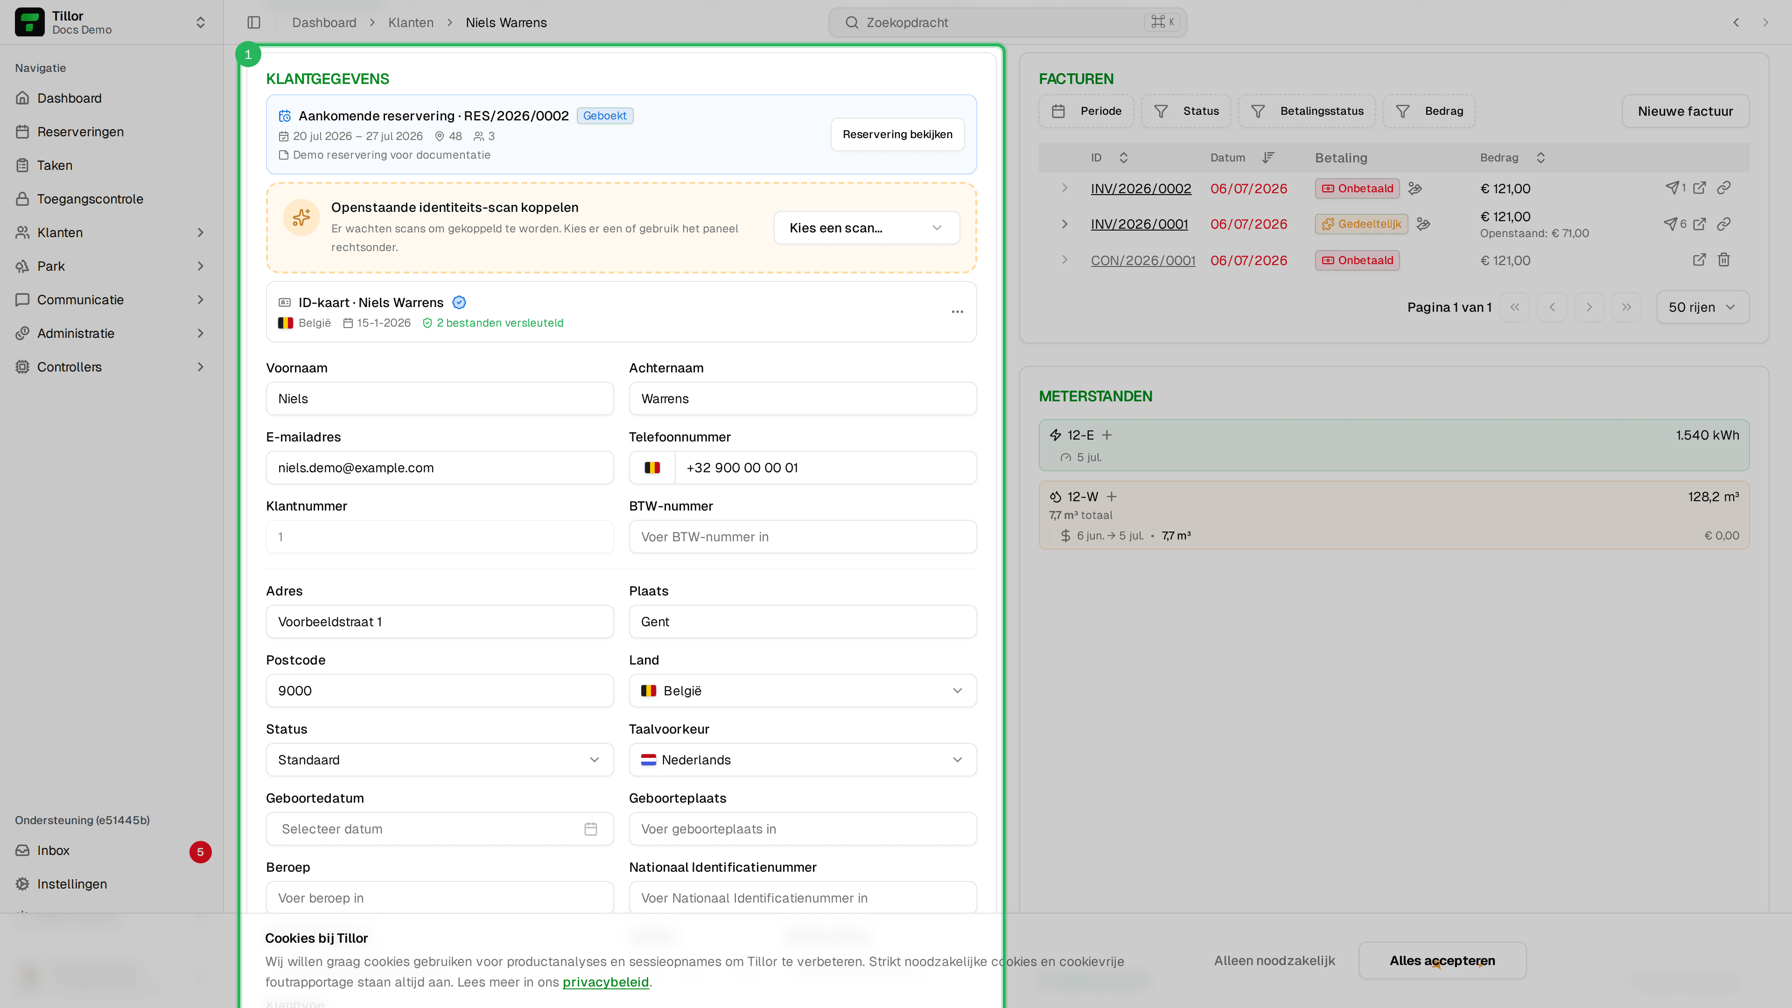The image size is (1792, 1008).
Task: Click the Reservering bekijken button
Action: [x=897, y=134]
